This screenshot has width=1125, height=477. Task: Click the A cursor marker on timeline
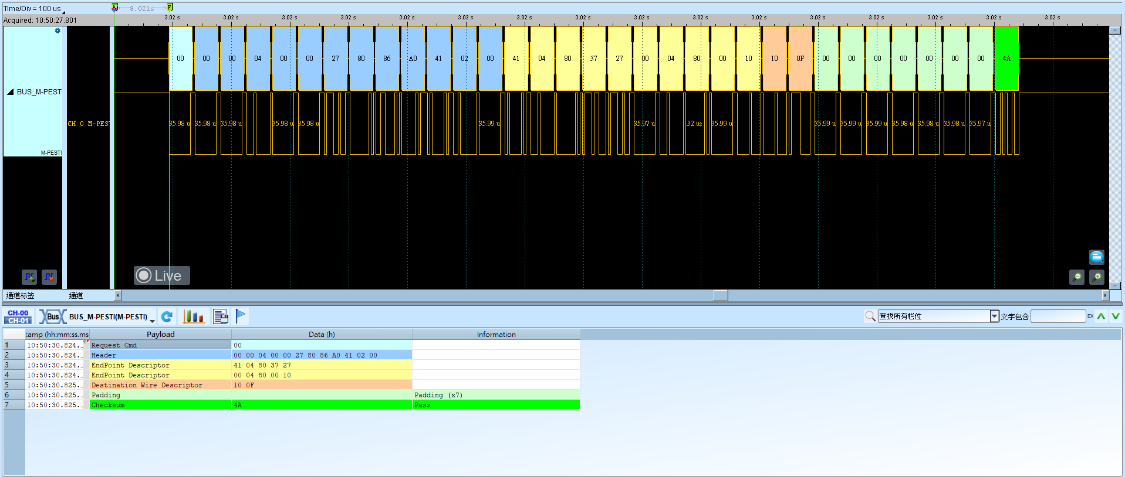click(114, 7)
